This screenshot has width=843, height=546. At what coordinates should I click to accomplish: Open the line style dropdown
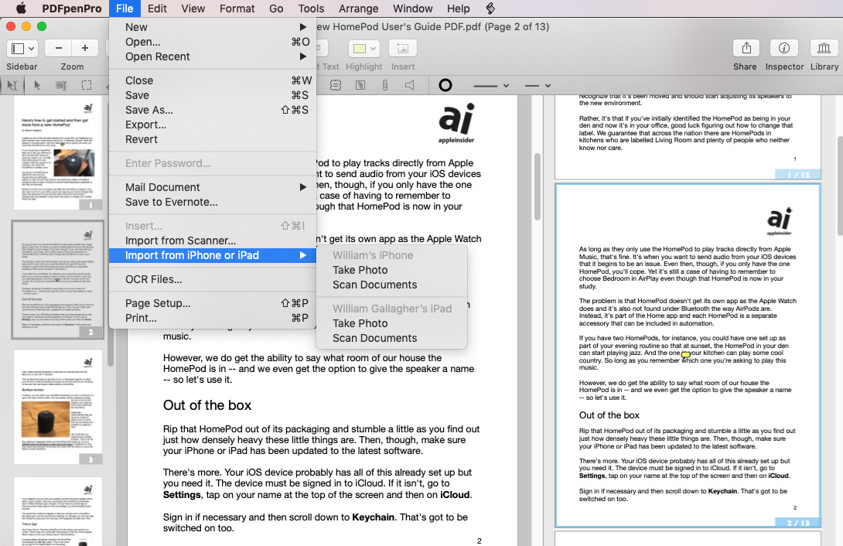click(538, 85)
